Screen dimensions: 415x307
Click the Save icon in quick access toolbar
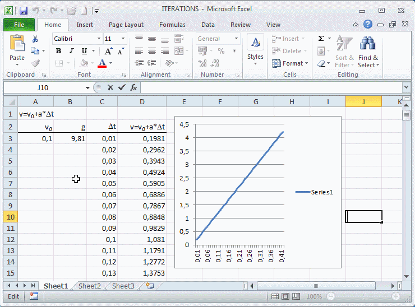(x=23, y=10)
